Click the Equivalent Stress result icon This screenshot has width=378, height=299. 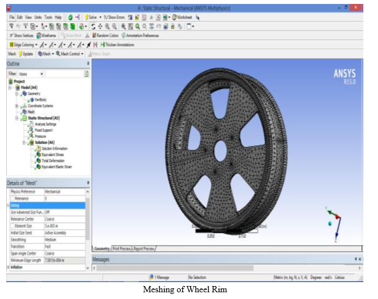point(38,154)
